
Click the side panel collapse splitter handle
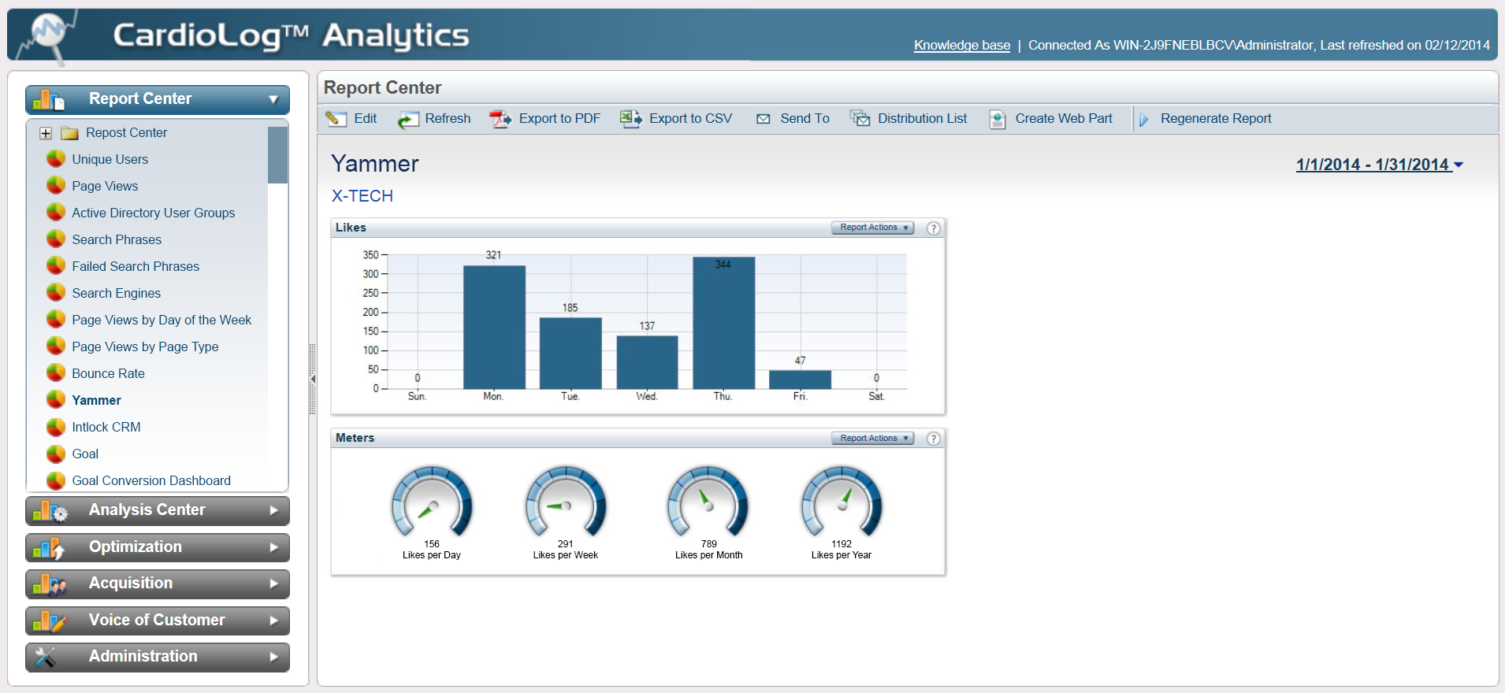coord(312,379)
